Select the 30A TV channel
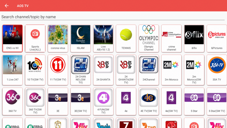 pos(217,70)
